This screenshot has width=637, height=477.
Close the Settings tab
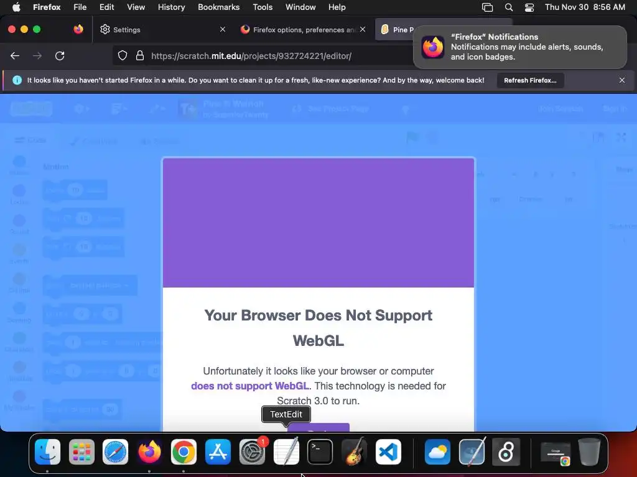pos(223,29)
